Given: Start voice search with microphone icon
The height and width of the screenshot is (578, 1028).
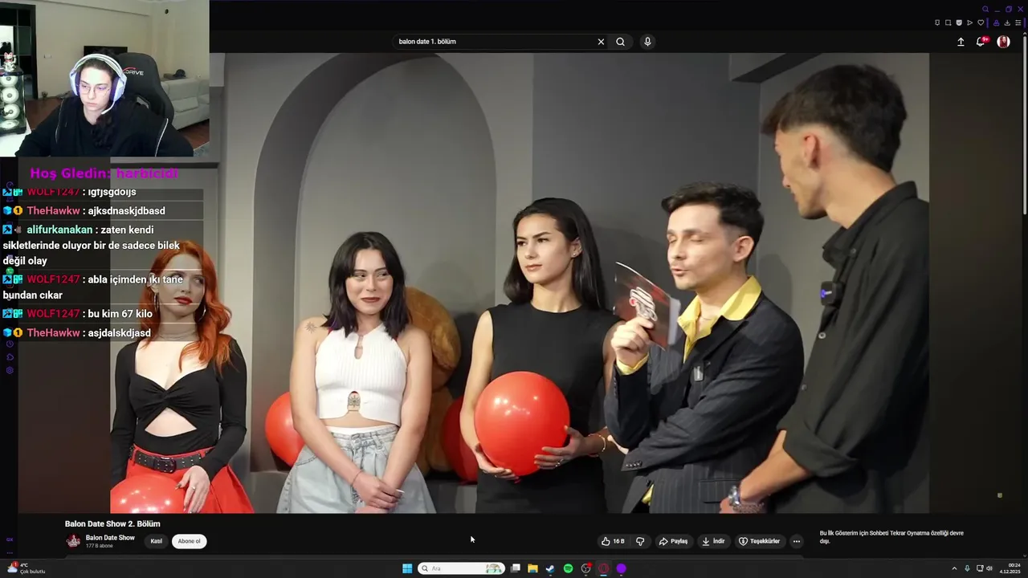Looking at the screenshot, I should 647,42.
